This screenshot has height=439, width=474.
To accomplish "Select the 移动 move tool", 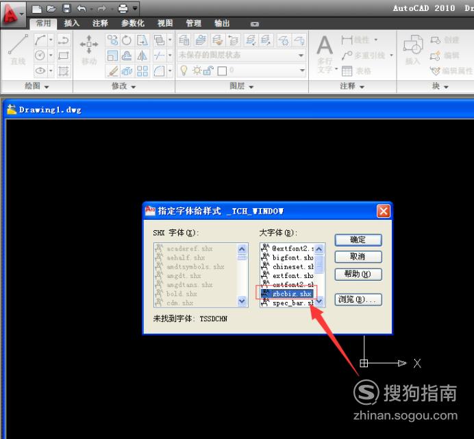I will pos(89,50).
